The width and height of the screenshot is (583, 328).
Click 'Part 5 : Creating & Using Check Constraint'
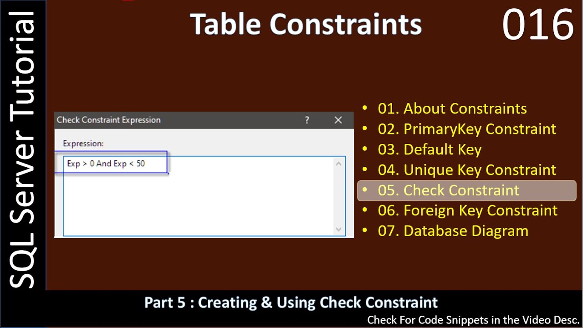click(291, 302)
